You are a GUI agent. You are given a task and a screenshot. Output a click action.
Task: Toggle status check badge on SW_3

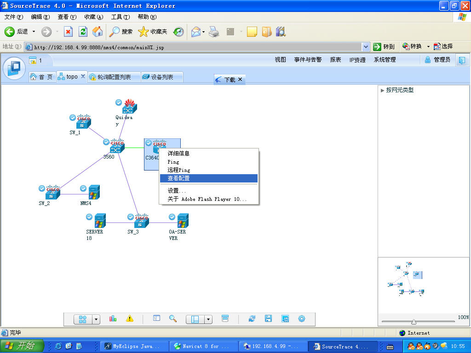[130, 217]
